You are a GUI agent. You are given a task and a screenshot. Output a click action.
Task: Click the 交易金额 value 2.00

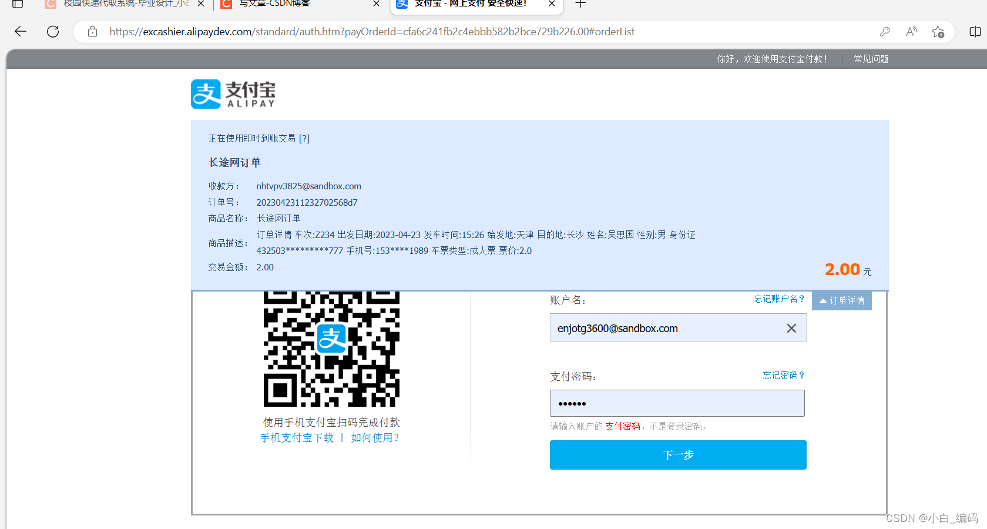tap(265, 267)
